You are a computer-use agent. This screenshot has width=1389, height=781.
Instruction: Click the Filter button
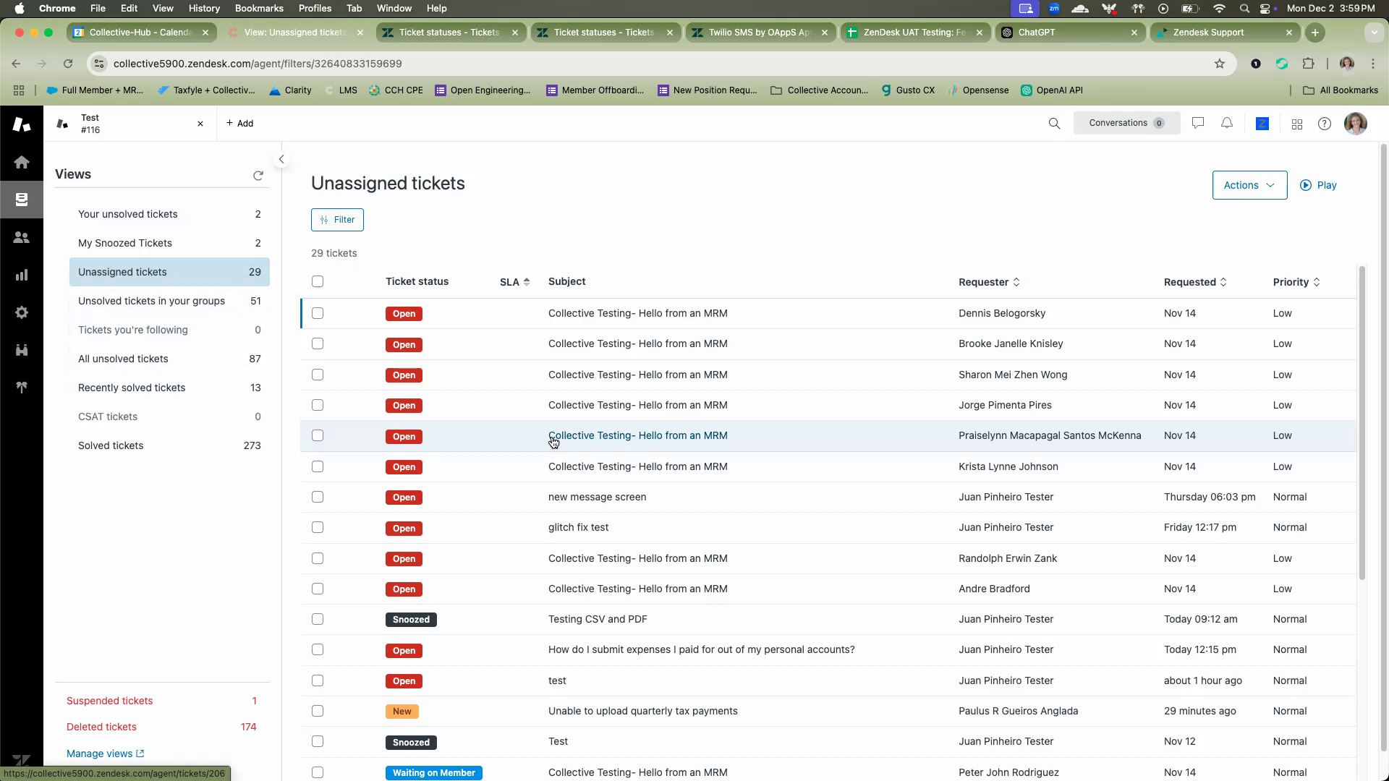(337, 220)
